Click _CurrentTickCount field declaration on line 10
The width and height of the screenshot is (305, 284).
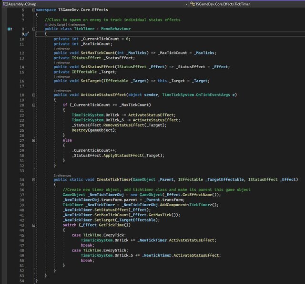click(100, 39)
